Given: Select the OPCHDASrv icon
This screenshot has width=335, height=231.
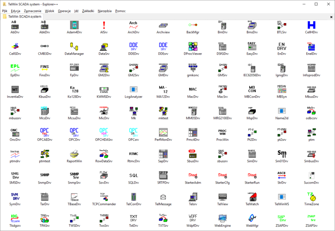Looking at the screenshot, I should click(x=104, y=133).
